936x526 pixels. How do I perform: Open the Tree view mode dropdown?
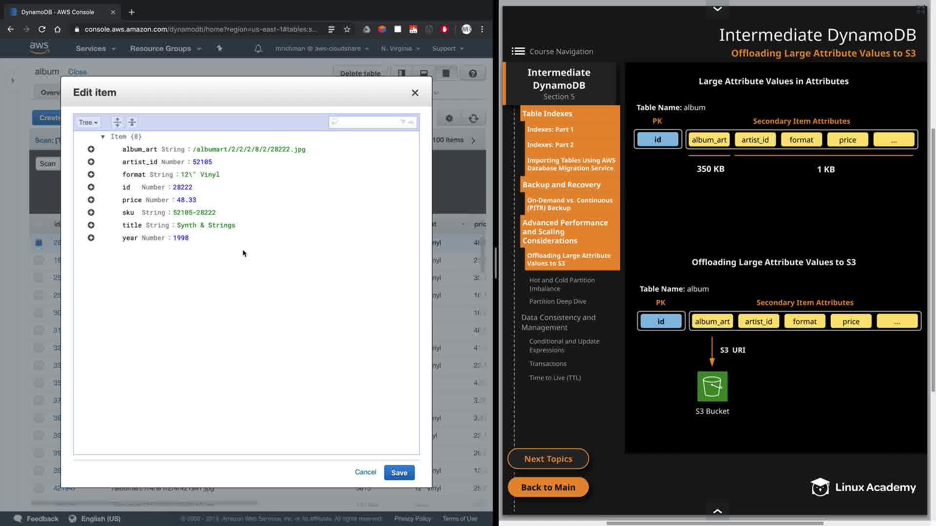tap(88, 122)
